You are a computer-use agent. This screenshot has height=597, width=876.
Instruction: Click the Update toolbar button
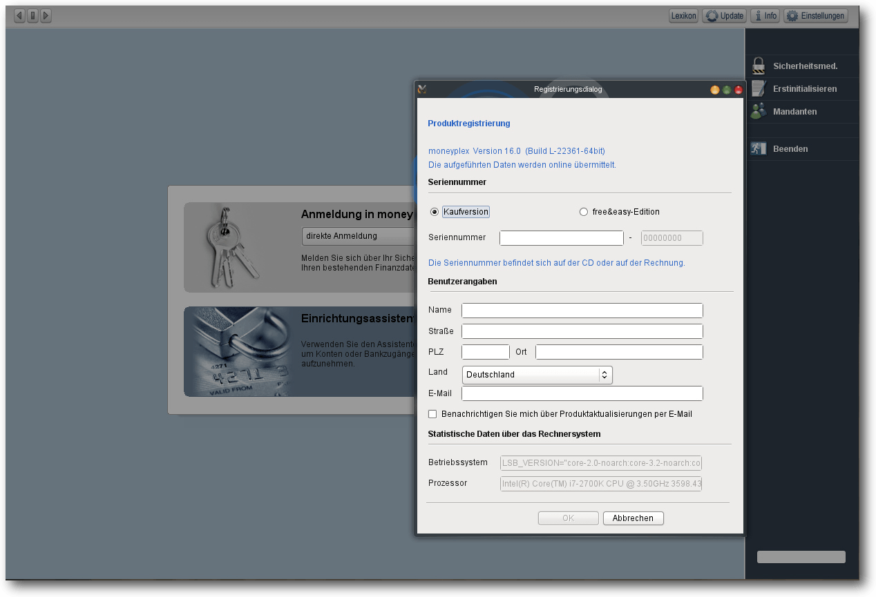(x=724, y=16)
